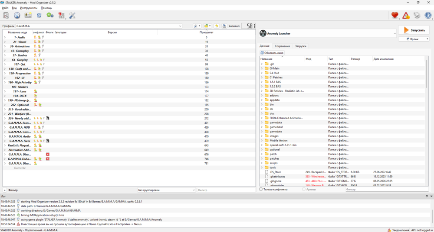
Task: Open Nexus globe browser icon
Action: tap(16, 16)
